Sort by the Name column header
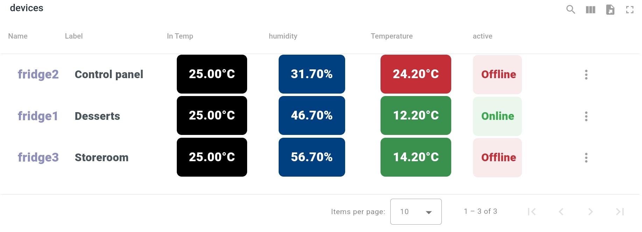Image resolution: width=642 pixels, height=232 pixels. pos(18,36)
